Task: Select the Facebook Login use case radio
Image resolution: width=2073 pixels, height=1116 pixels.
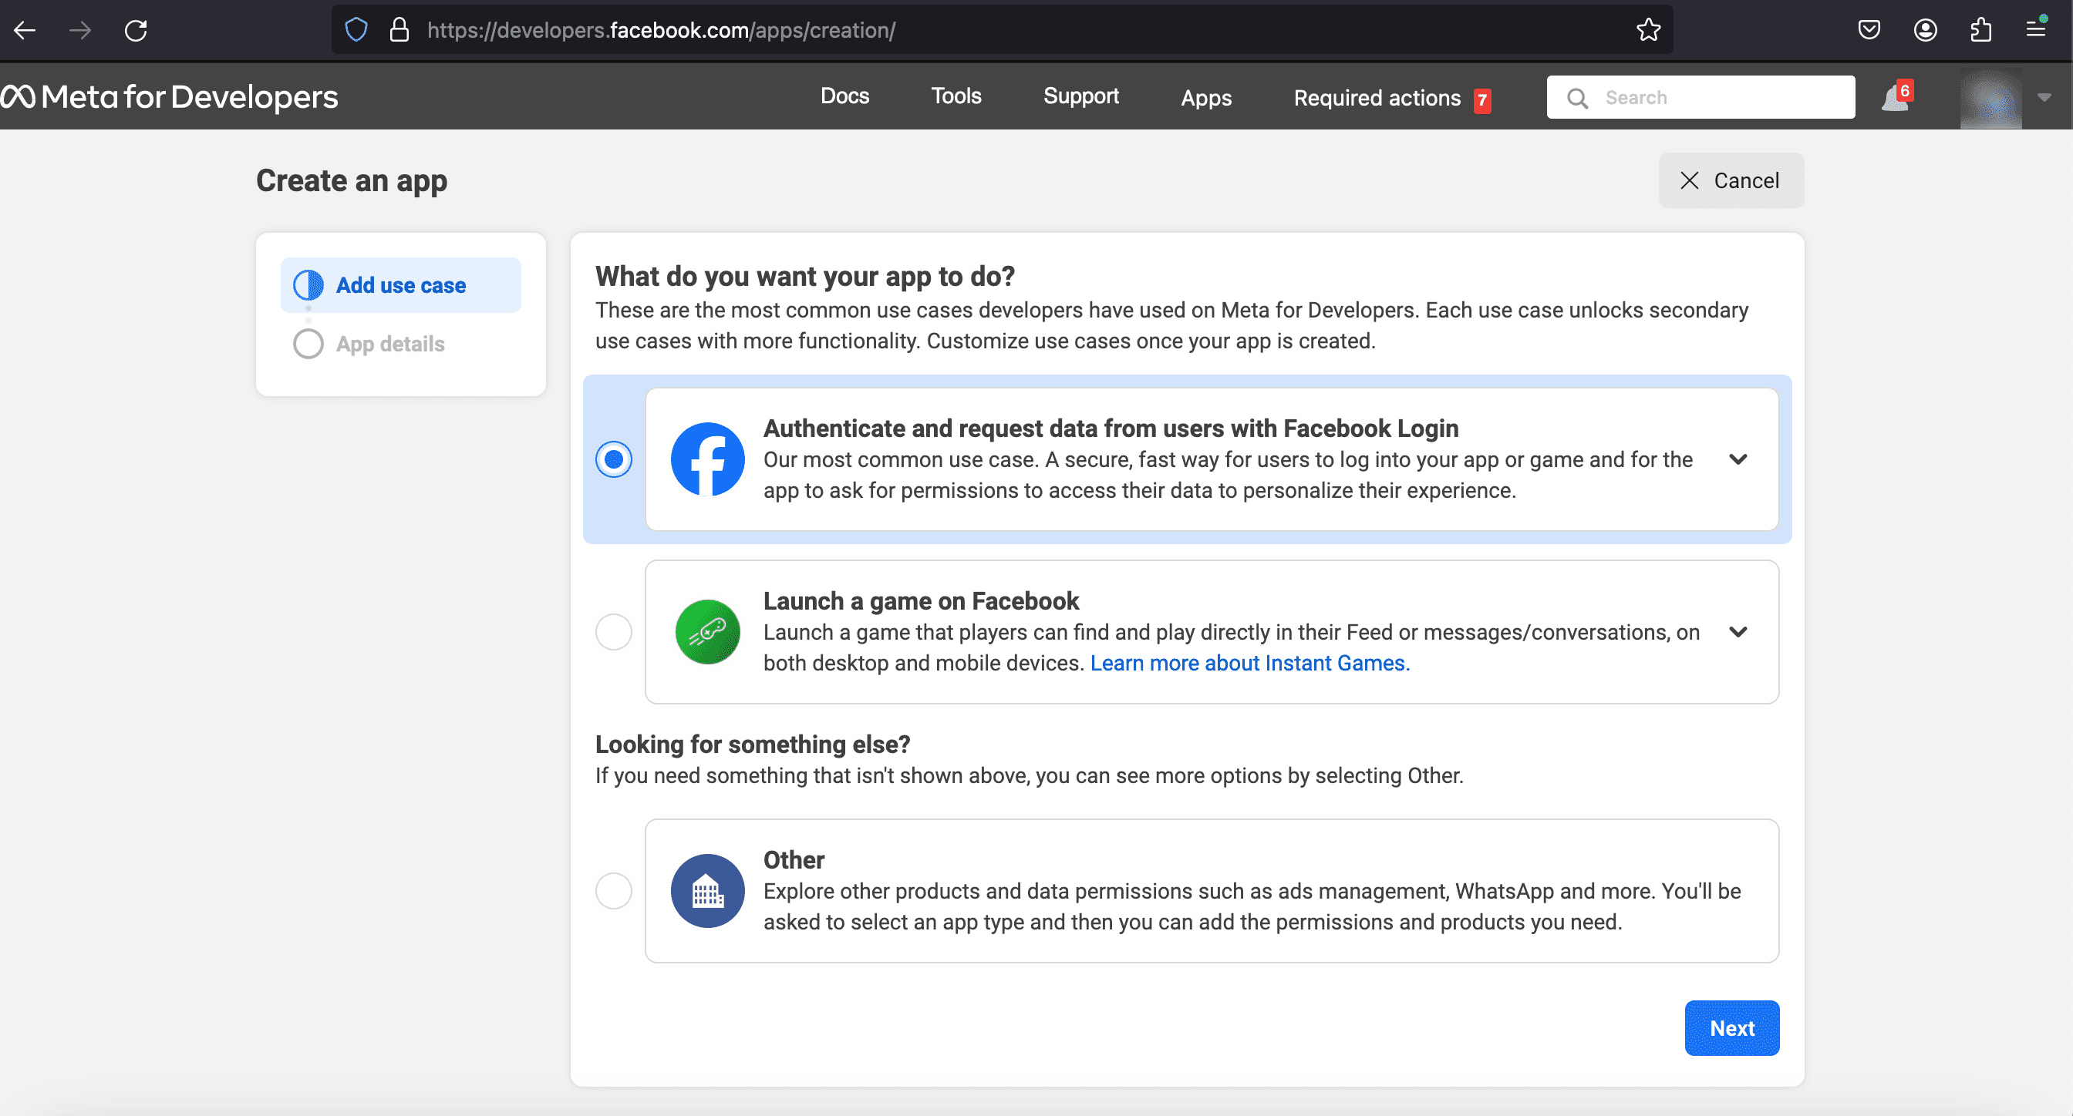Action: pos(614,459)
